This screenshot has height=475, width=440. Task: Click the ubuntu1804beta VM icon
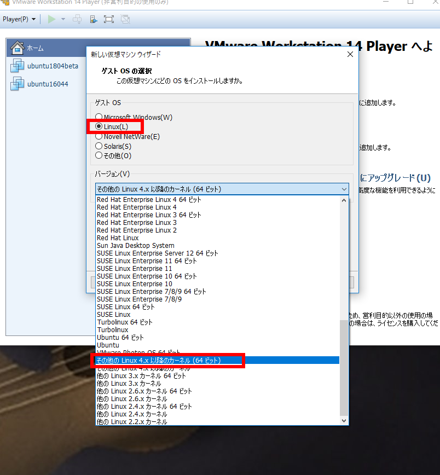point(17,66)
